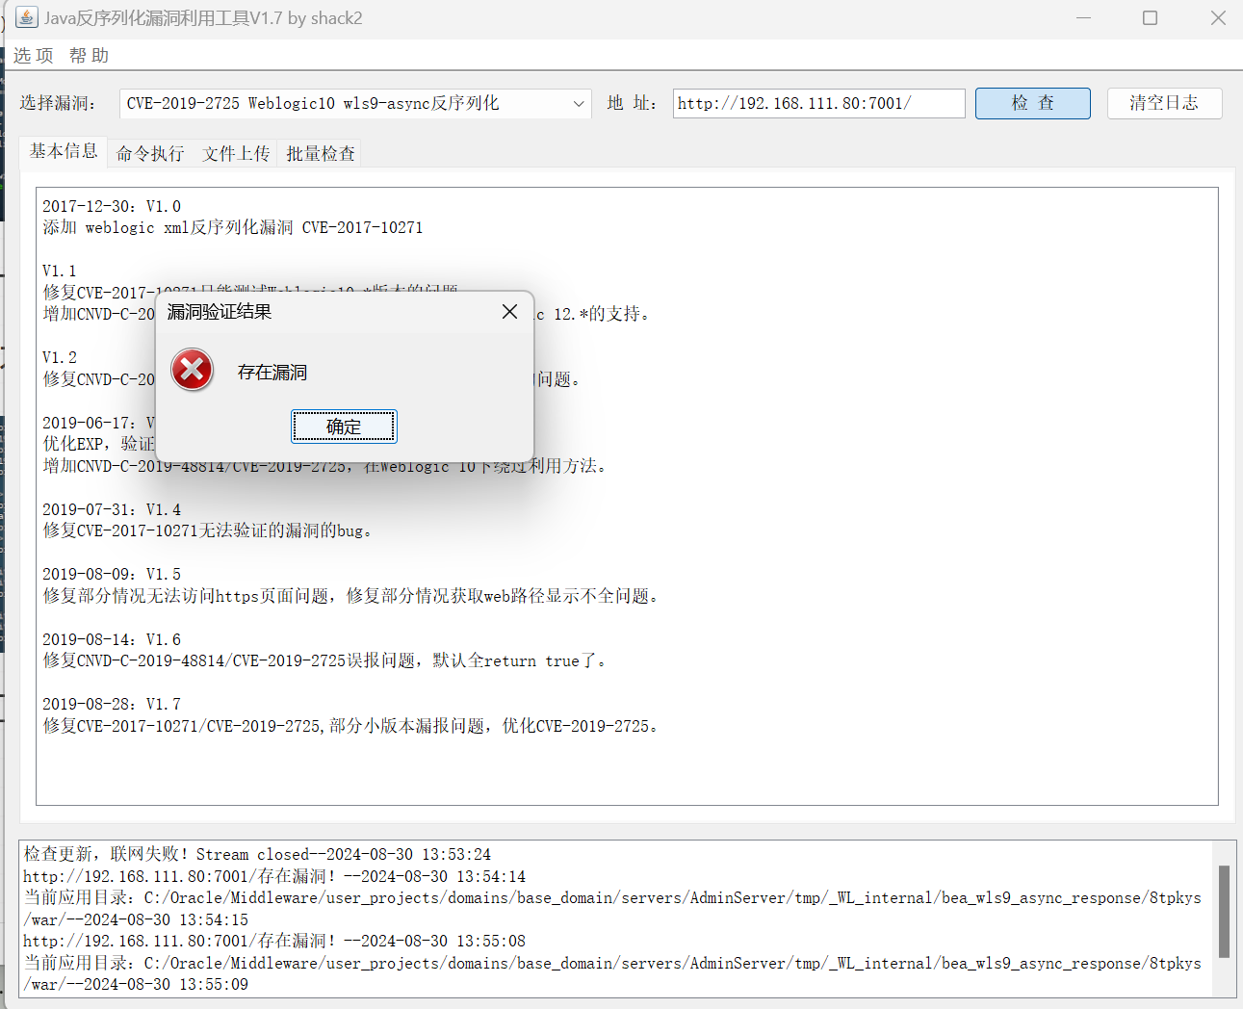1243x1009 pixels.
Task: Switch to the 基本信息 tab
Action: [64, 151]
